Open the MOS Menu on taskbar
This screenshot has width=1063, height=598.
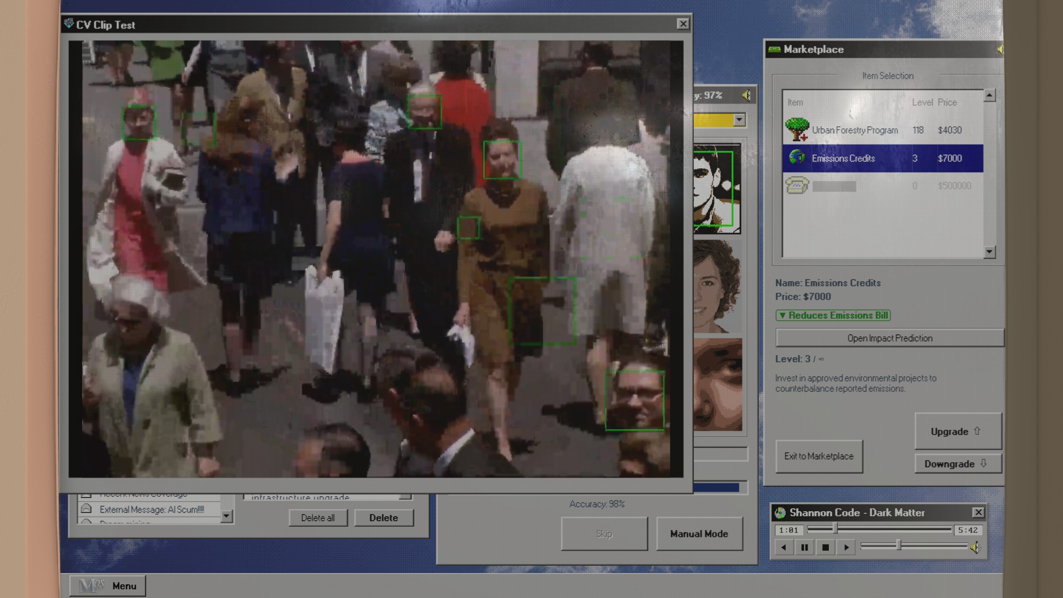tap(108, 586)
